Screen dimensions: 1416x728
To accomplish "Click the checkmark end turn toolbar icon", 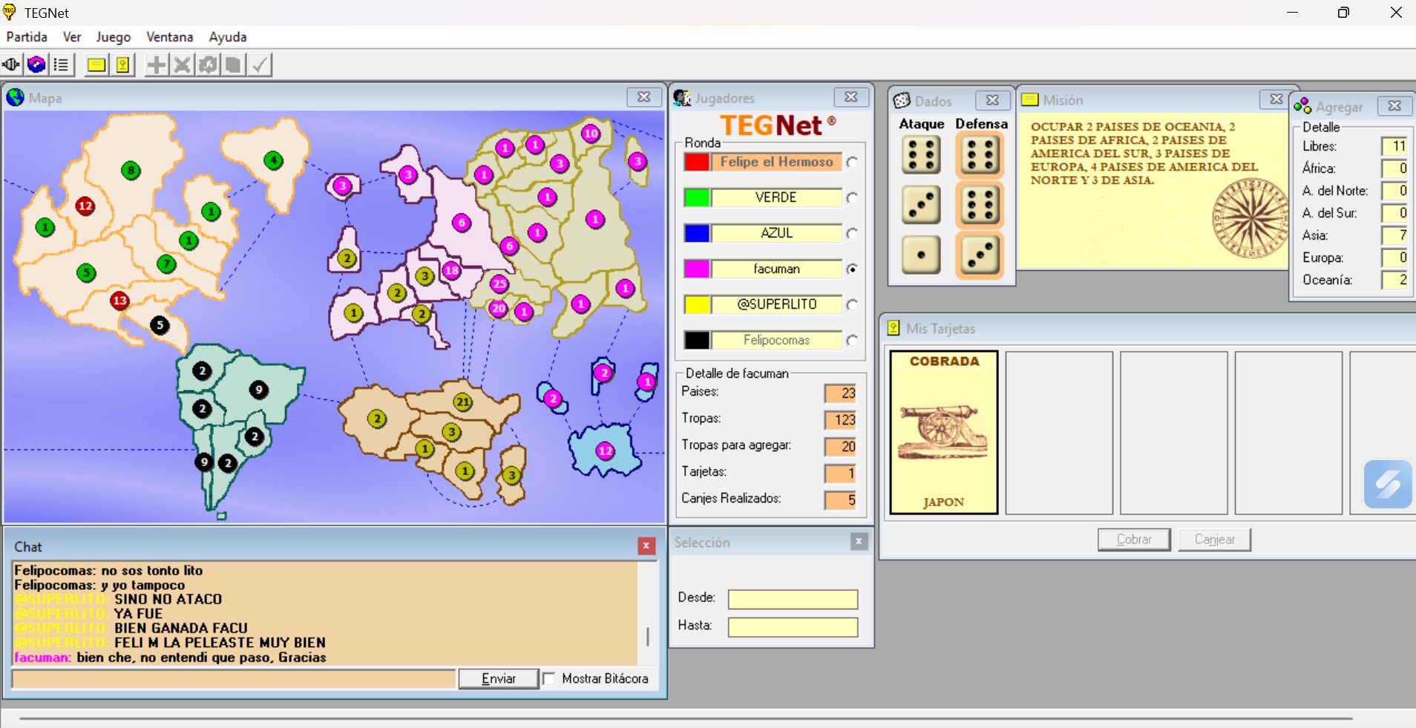I will point(259,65).
